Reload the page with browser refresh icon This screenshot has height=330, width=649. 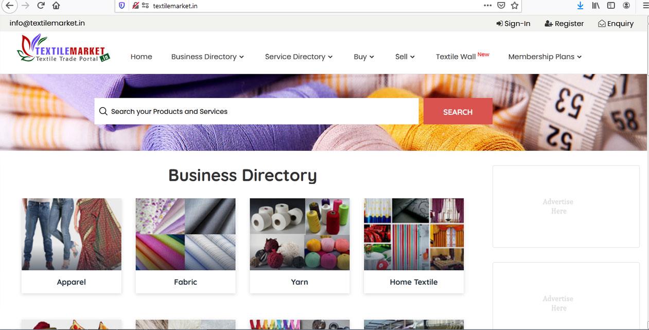(x=41, y=6)
